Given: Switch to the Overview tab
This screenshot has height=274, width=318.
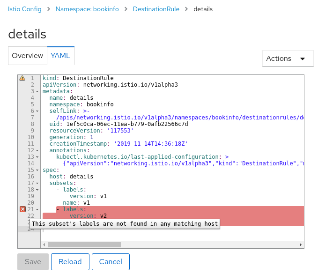Looking at the screenshot, I should point(27,56).
